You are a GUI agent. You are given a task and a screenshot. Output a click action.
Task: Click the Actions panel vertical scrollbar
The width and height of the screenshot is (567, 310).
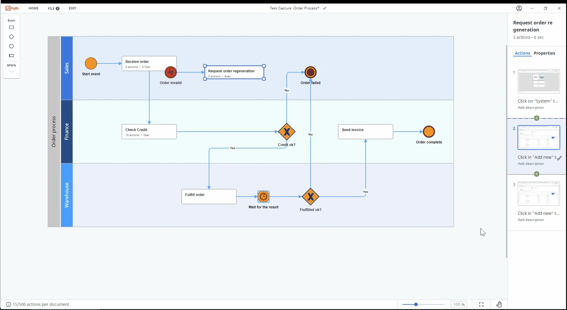pyautogui.click(x=507, y=151)
